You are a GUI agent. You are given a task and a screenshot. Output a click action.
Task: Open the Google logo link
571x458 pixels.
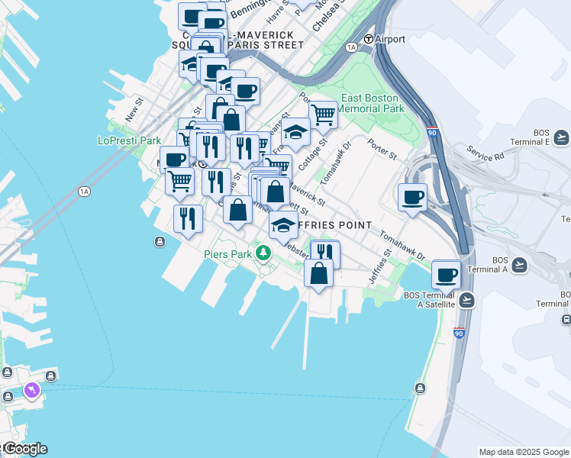pos(24,449)
